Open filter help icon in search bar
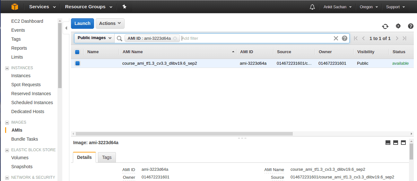Image resolution: width=417 pixels, height=181 pixels. click(344, 38)
